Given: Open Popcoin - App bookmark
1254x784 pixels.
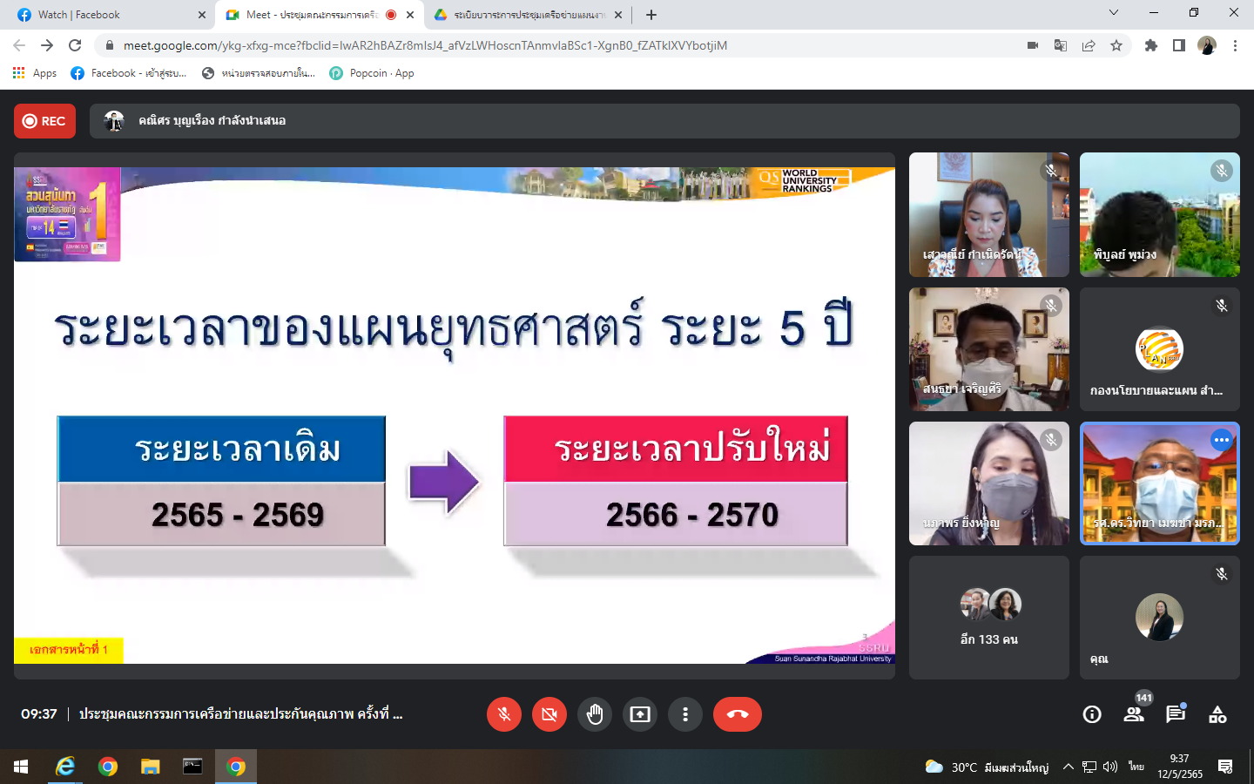Looking at the screenshot, I should click(372, 73).
